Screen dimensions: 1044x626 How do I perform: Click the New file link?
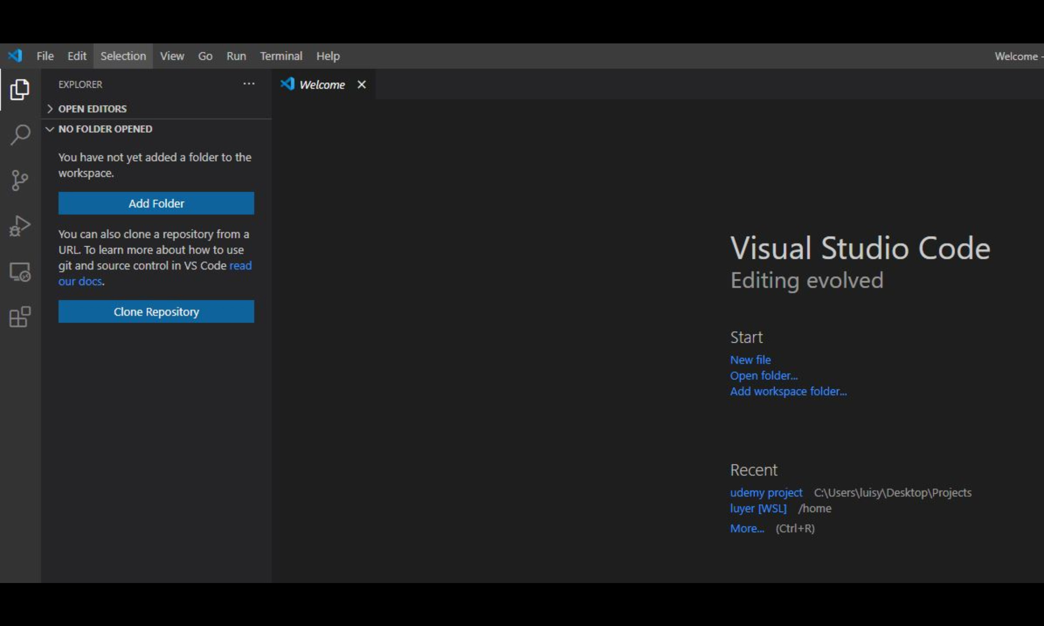[750, 360]
